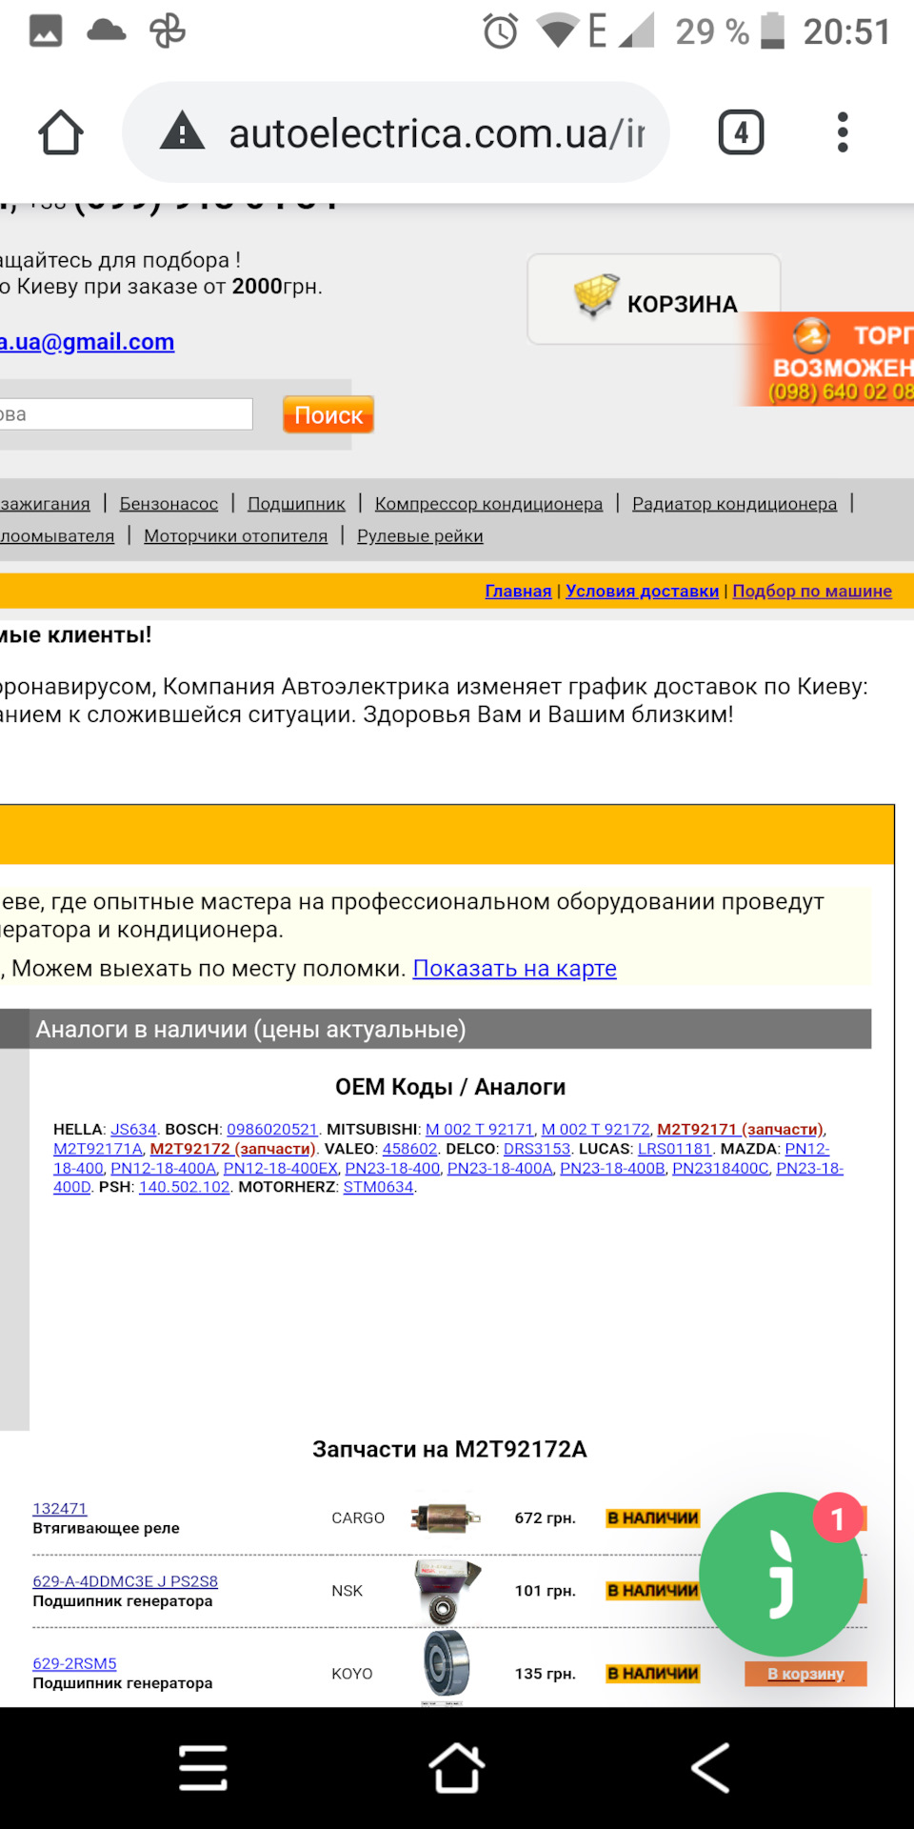Image resolution: width=914 pixels, height=1829 pixels.
Task: Open MAZDA code PN23-18-400B
Action: 612,1168
